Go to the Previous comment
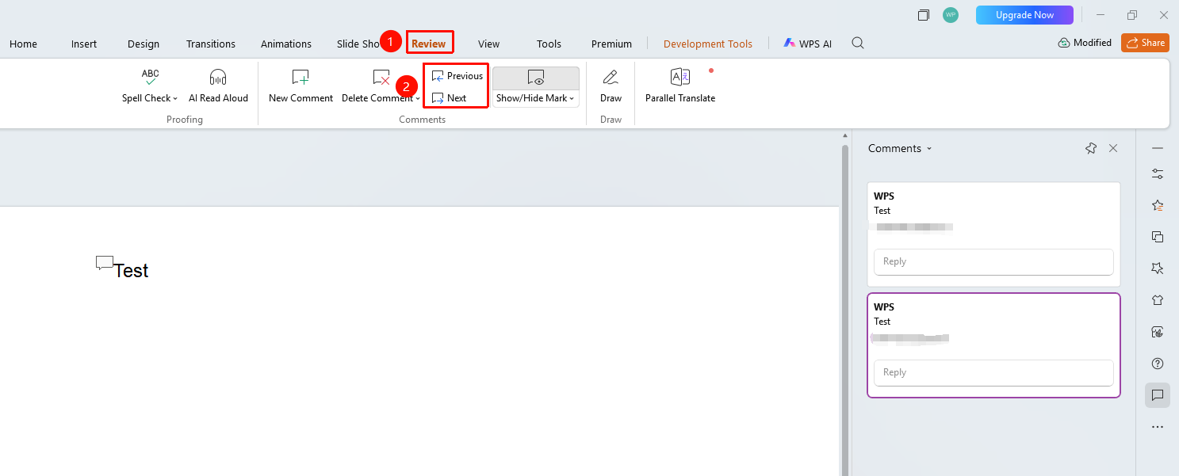The image size is (1179, 476). 457,76
